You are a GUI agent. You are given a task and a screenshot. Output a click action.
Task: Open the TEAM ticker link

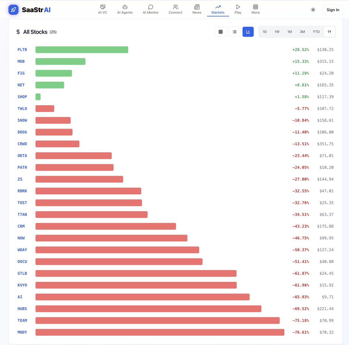[22, 321]
